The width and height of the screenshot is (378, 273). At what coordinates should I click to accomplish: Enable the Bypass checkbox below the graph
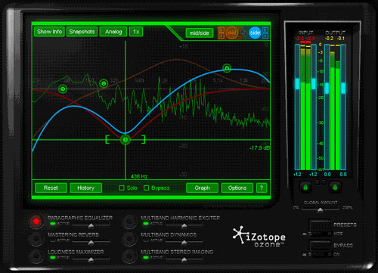click(146, 188)
